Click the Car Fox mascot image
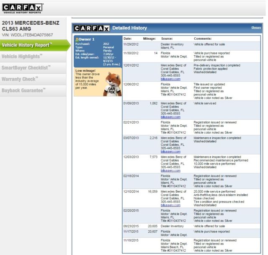 pos(113,84)
